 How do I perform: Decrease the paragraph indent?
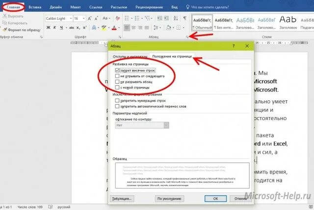159,18
